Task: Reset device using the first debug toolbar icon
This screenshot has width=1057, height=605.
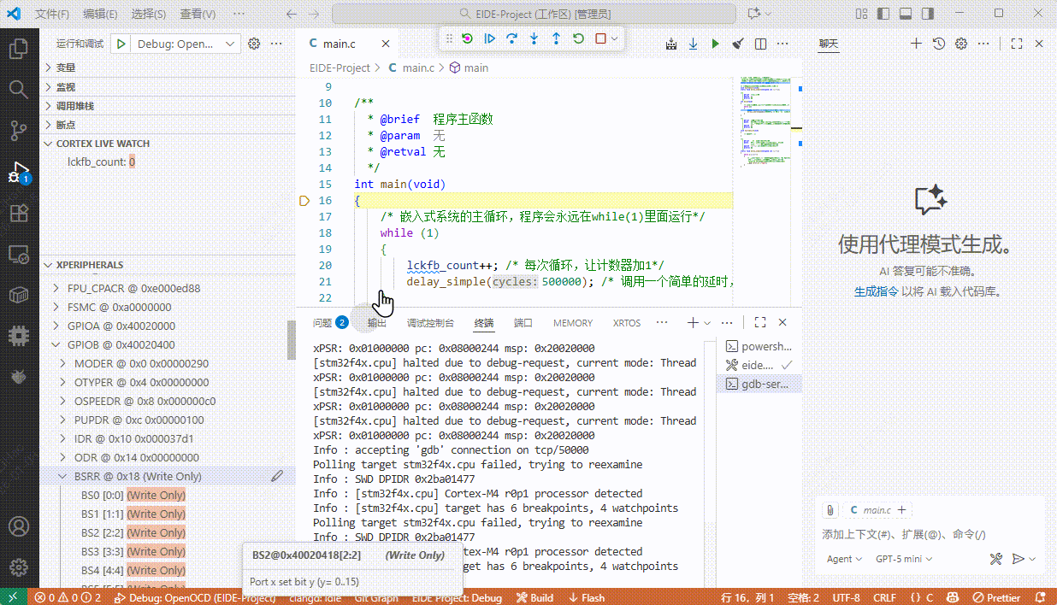Action: 467,38
